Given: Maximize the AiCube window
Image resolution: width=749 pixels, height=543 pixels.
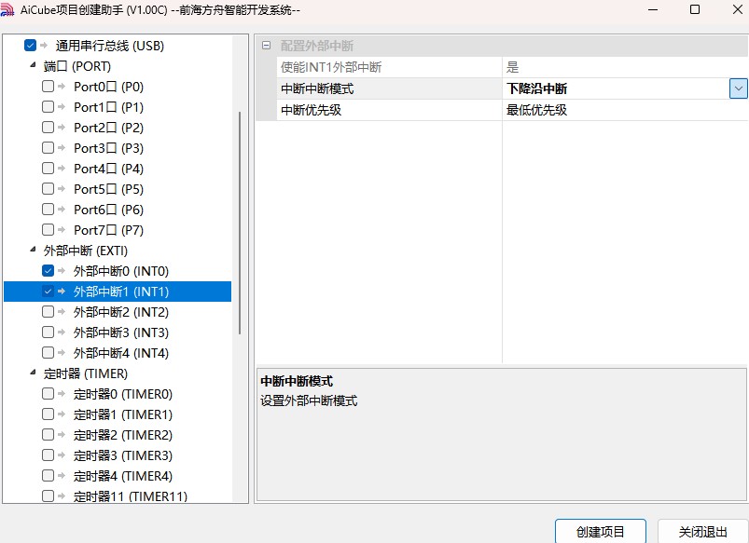Looking at the screenshot, I should [695, 9].
